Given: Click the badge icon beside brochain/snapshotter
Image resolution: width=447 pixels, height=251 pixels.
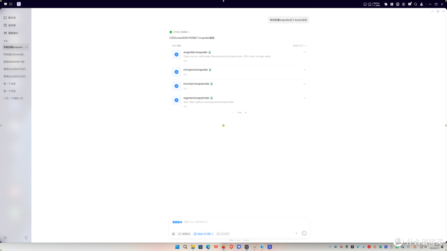Looking at the screenshot, I should coord(211,84).
